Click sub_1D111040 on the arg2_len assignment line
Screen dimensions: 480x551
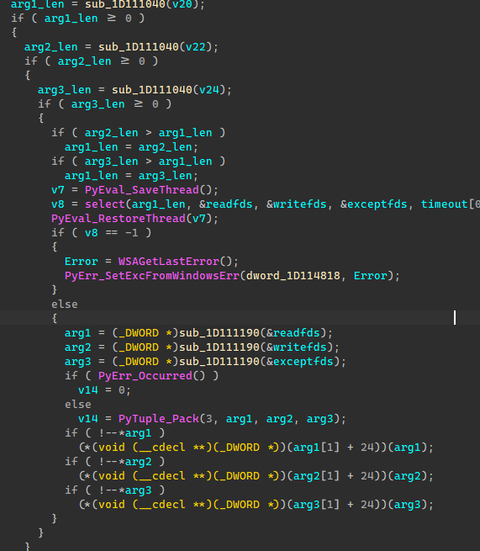(139, 47)
